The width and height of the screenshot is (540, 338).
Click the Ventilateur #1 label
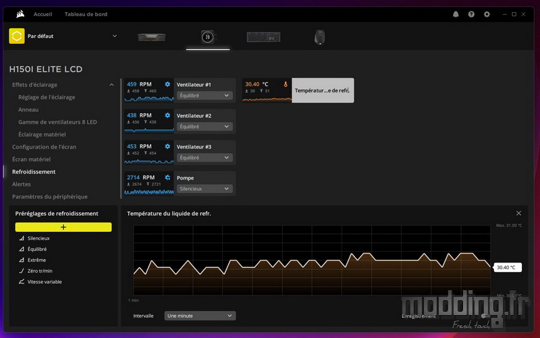tap(194, 84)
